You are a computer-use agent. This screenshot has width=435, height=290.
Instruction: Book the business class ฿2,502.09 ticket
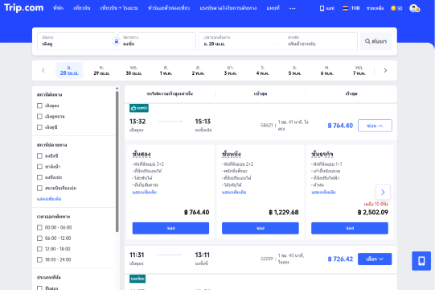(350, 228)
